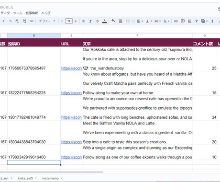Open link in row 17983342919616400
Viewport: 220px width, 182px height.
pyautogui.click(x=71, y=157)
